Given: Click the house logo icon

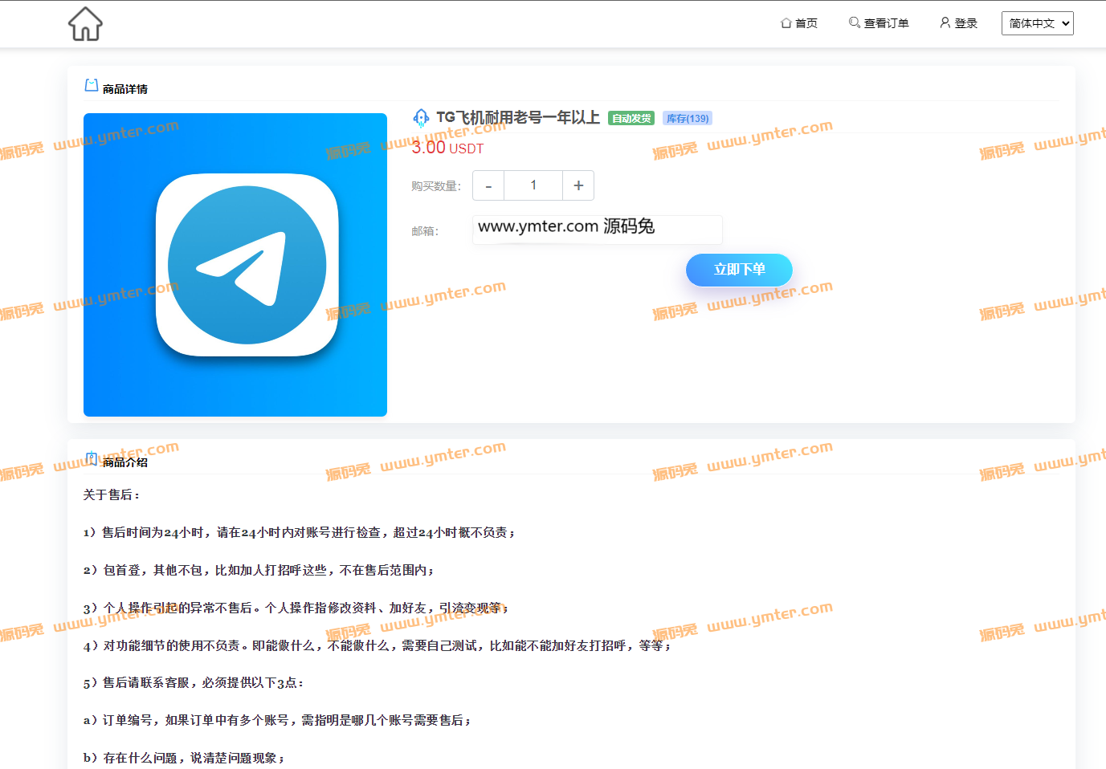Looking at the screenshot, I should click(x=85, y=24).
